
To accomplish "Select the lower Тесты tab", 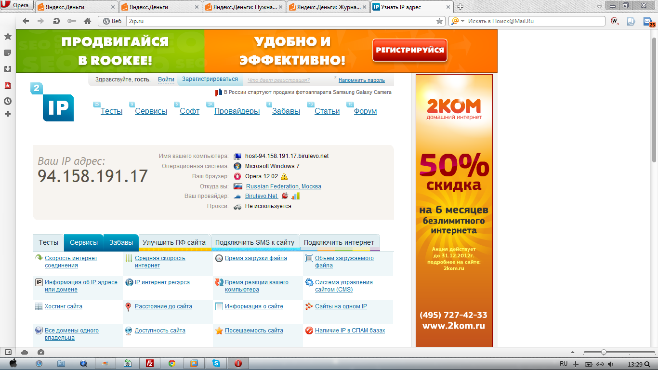I will [49, 242].
